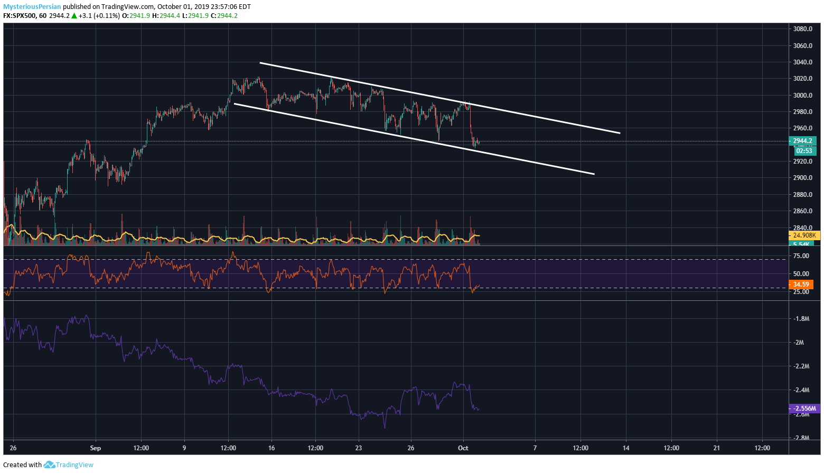Click the 3080.0 price axis label
Image resolution: width=824 pixels, height=474 pixels.
pos(802,29)
